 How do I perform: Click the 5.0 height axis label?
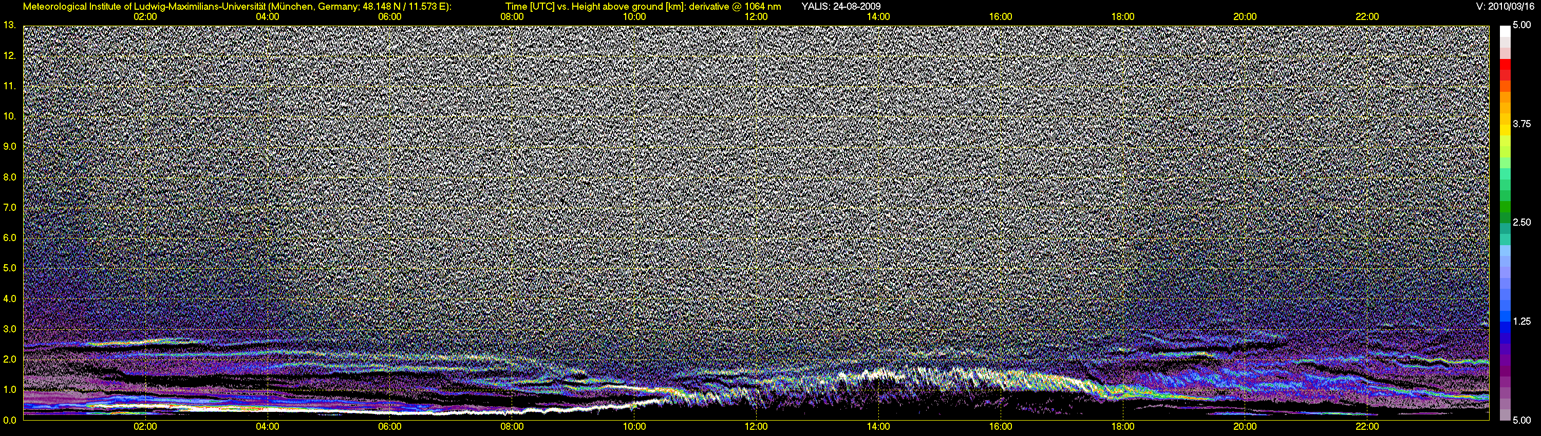[x=10, y=268]
